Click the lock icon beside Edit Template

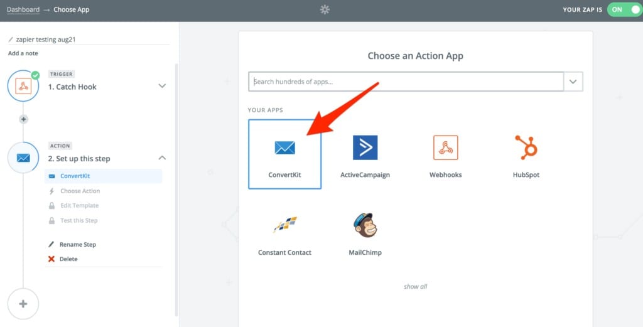pos(51,206)
